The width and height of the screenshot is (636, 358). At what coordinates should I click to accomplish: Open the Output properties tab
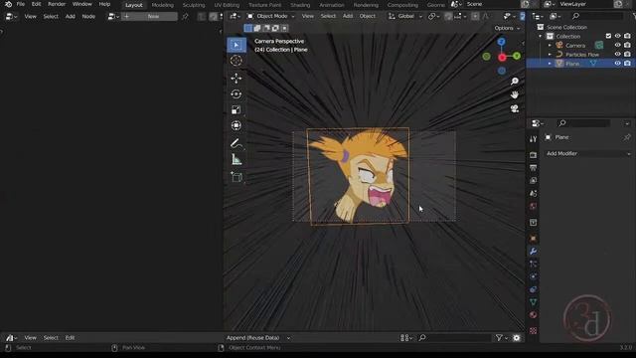point(533,168)
